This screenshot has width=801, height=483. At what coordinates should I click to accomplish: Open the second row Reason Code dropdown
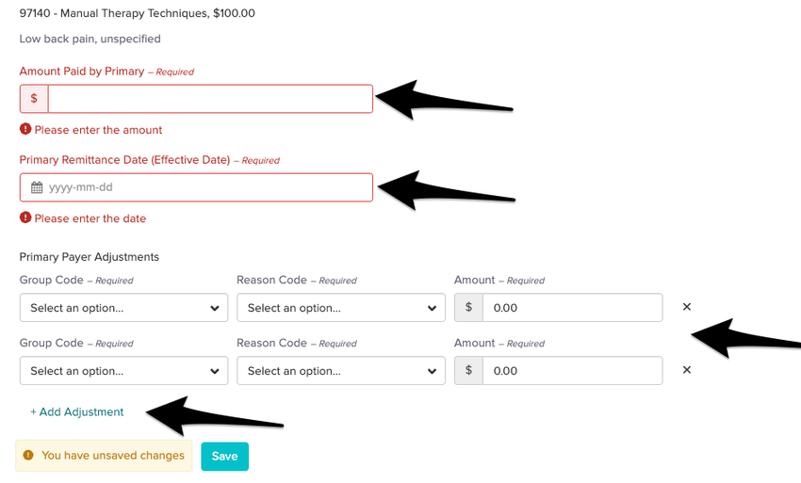[x=341, y=371]
